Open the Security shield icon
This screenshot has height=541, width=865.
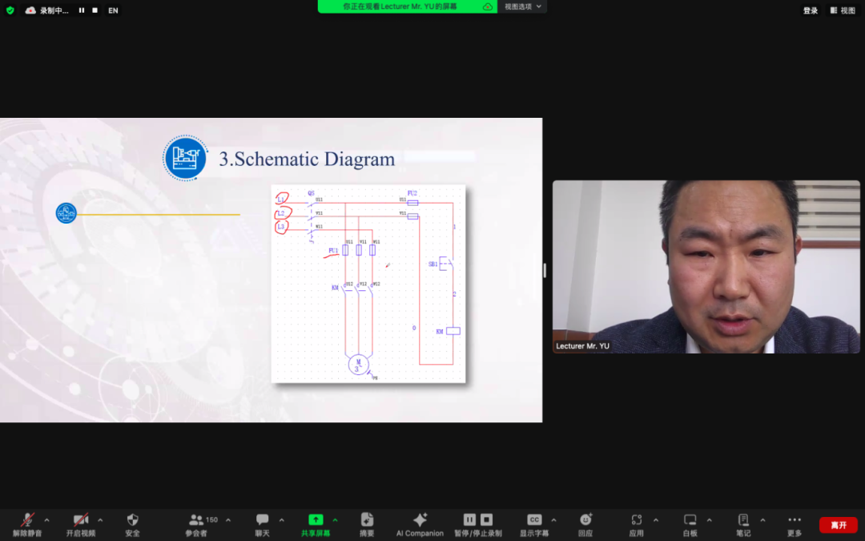[x=132, y=520]
